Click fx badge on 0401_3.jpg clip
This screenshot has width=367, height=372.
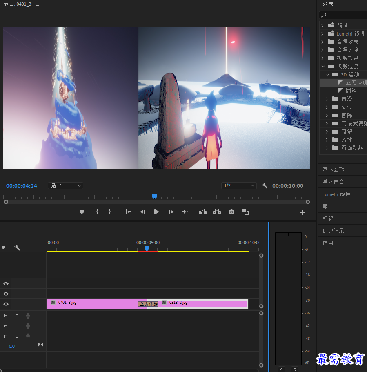click(x=53, y=302)
